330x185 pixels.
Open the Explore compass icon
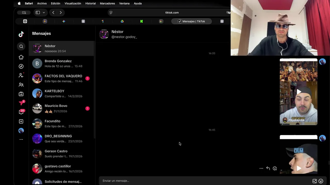pyautogui.click(x=21, y=66)
